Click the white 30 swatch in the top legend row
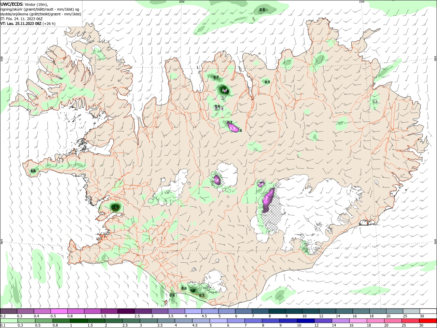 (428, 311)
